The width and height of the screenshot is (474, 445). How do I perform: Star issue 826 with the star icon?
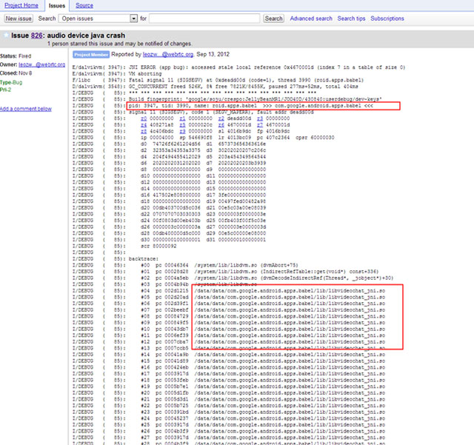coord(4,34)
